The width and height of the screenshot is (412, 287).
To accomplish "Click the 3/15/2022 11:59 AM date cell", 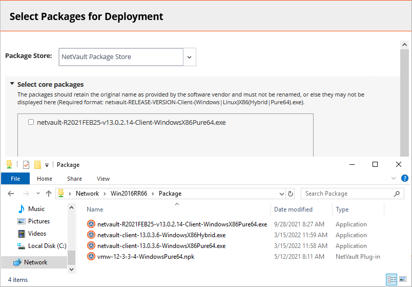I will click(301, 235).
